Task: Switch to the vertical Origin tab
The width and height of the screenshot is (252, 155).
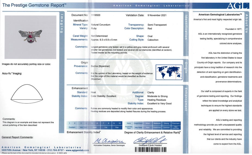Action: click(x=186, y=67)
